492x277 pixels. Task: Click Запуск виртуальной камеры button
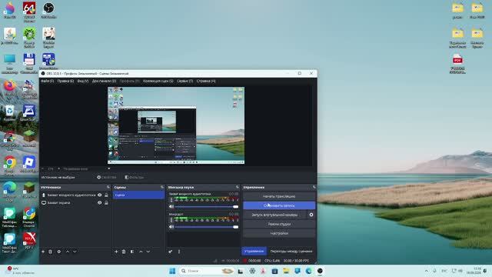(274, 215)
